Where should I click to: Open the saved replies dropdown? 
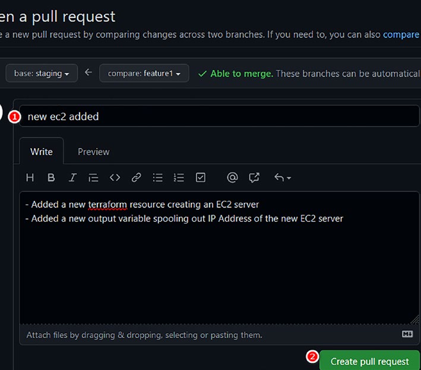coord(283,177)
